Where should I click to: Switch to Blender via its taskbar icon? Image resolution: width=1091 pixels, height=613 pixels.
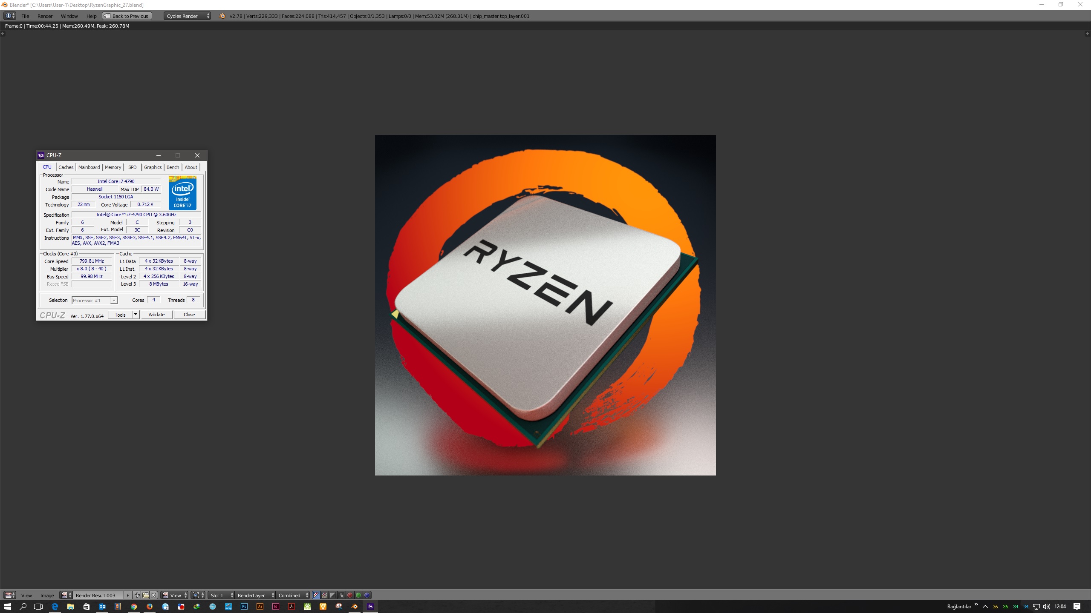point(355,607)
